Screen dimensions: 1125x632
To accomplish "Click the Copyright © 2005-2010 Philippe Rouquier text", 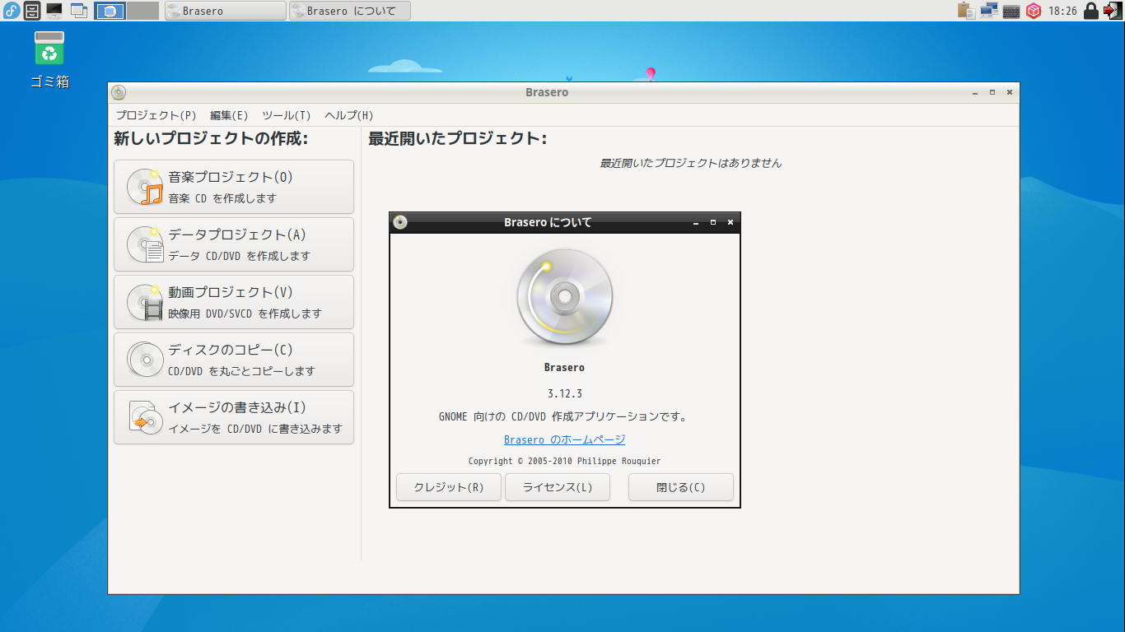I will tap(565, 461).
